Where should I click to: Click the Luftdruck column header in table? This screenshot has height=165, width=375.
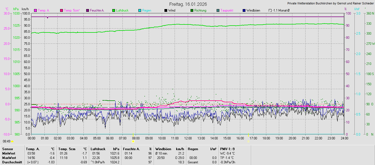tap(98, 149)
